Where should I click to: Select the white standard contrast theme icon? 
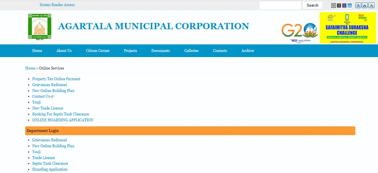point(334,5)
